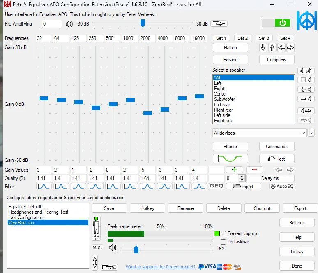Click filter type icon for 16000 Hz
The image size is (318, 273).
coord(199,186)
